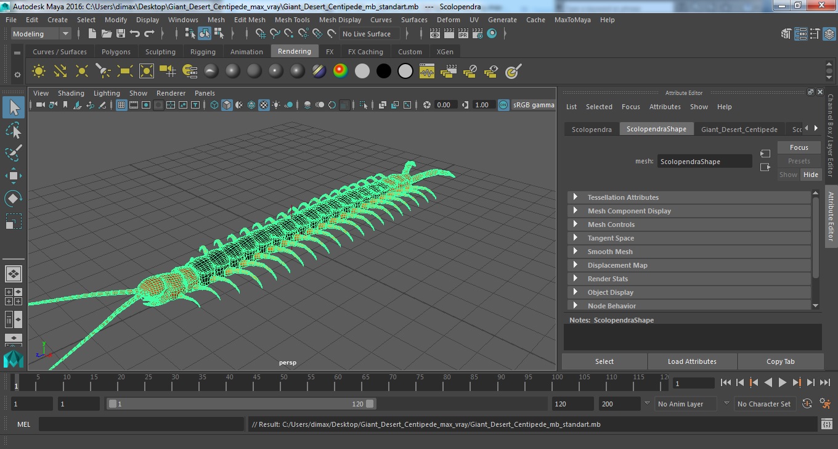The height and width of the screenshot is (449, 838).
Task: Click the Copy Tab button
Action: click(780, 361)
